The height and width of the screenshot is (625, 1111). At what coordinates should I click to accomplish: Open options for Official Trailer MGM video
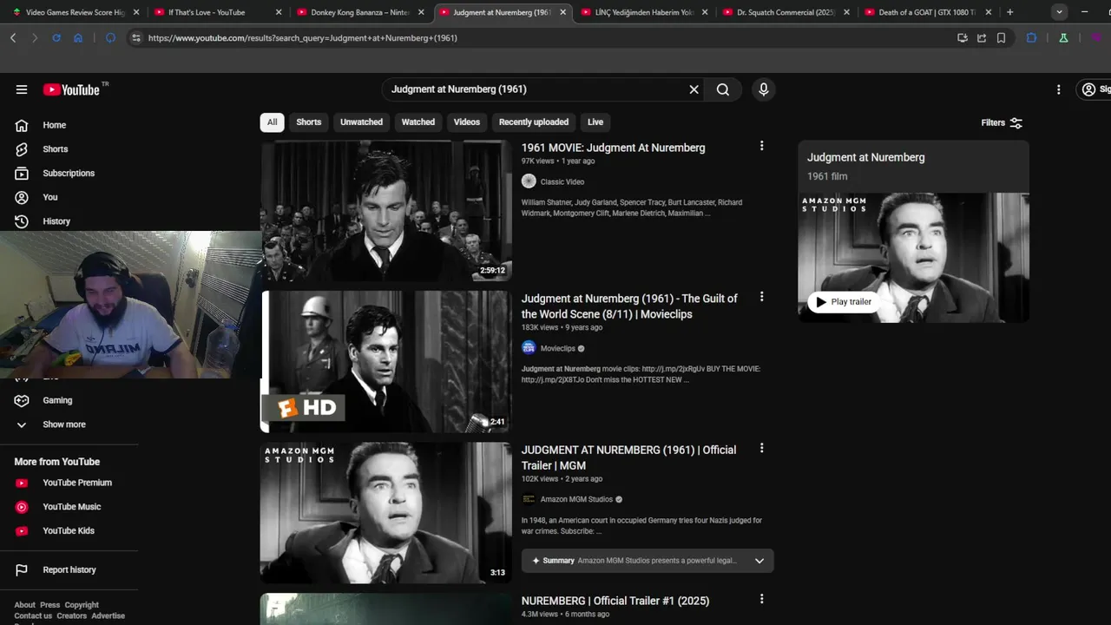coord(761,449)
